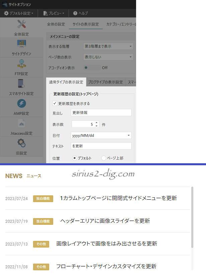Click the ヘルプ question mark icon

(x=75, y=13)
